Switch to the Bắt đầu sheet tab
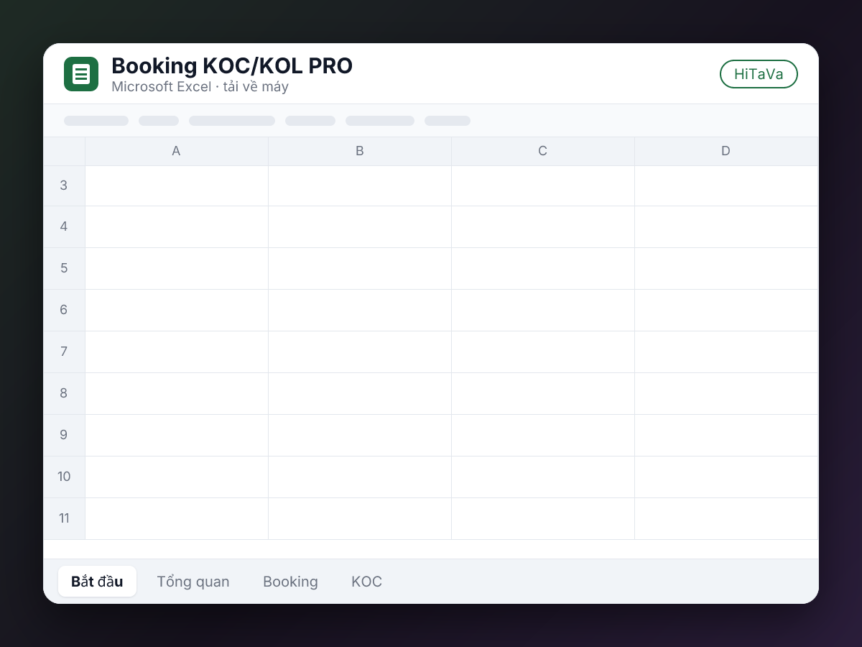The width and height of the screenshot is (862, 647). coord(97,582)
